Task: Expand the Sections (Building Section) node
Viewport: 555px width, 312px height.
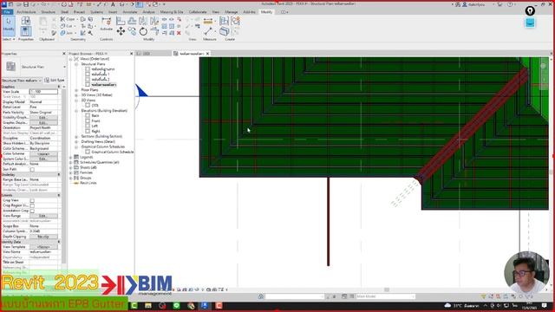Action: pos(76,137)
